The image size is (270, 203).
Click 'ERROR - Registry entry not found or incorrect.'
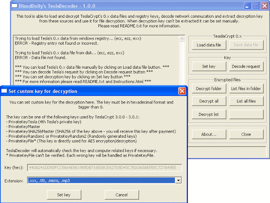57,43
